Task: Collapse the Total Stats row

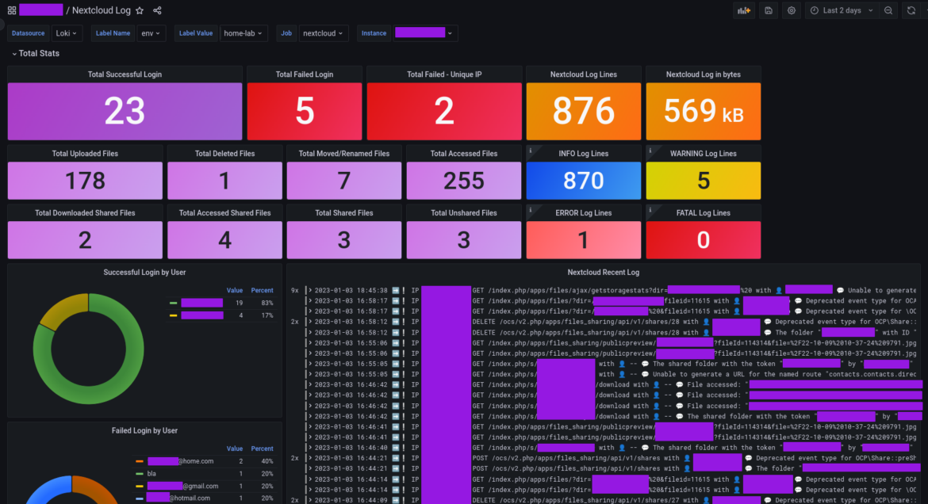Action: pos(35,53)
